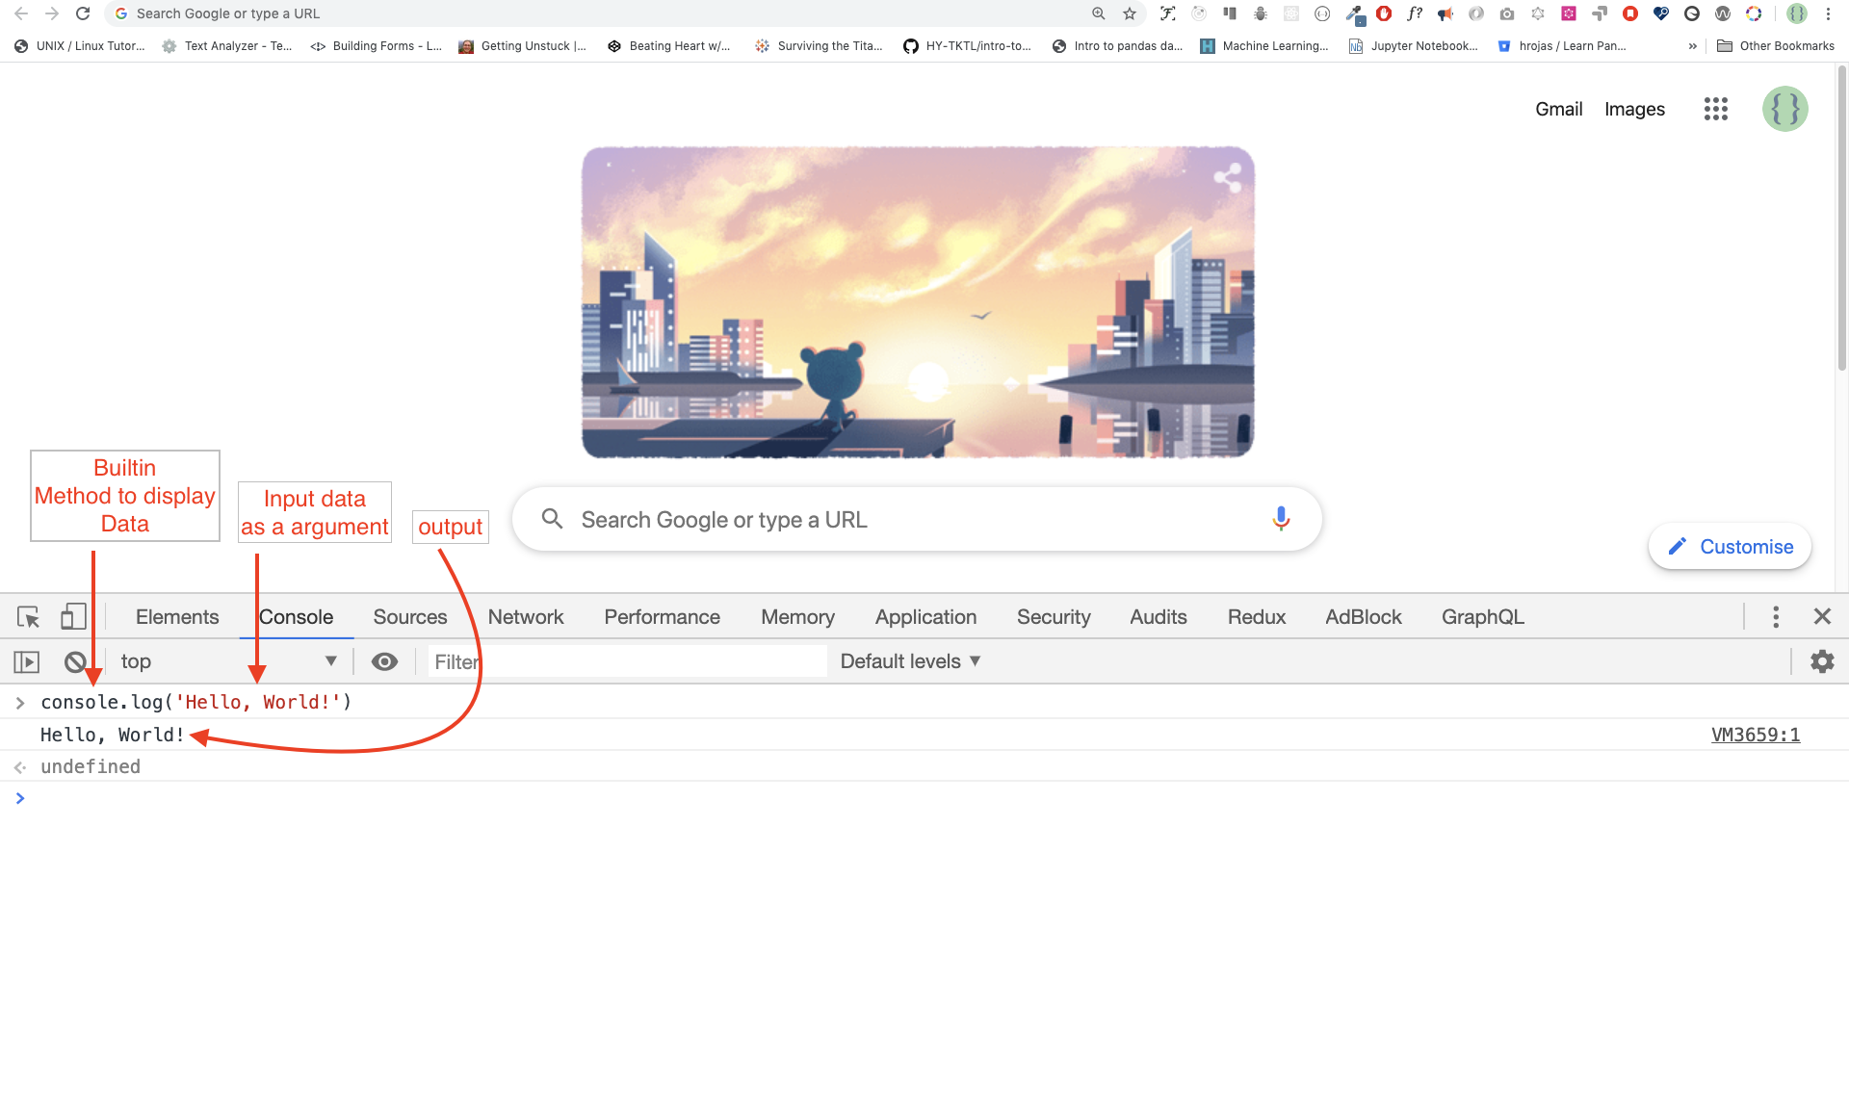
Task: Open the Default levels dropdown
Action: (x=910, y=661)
